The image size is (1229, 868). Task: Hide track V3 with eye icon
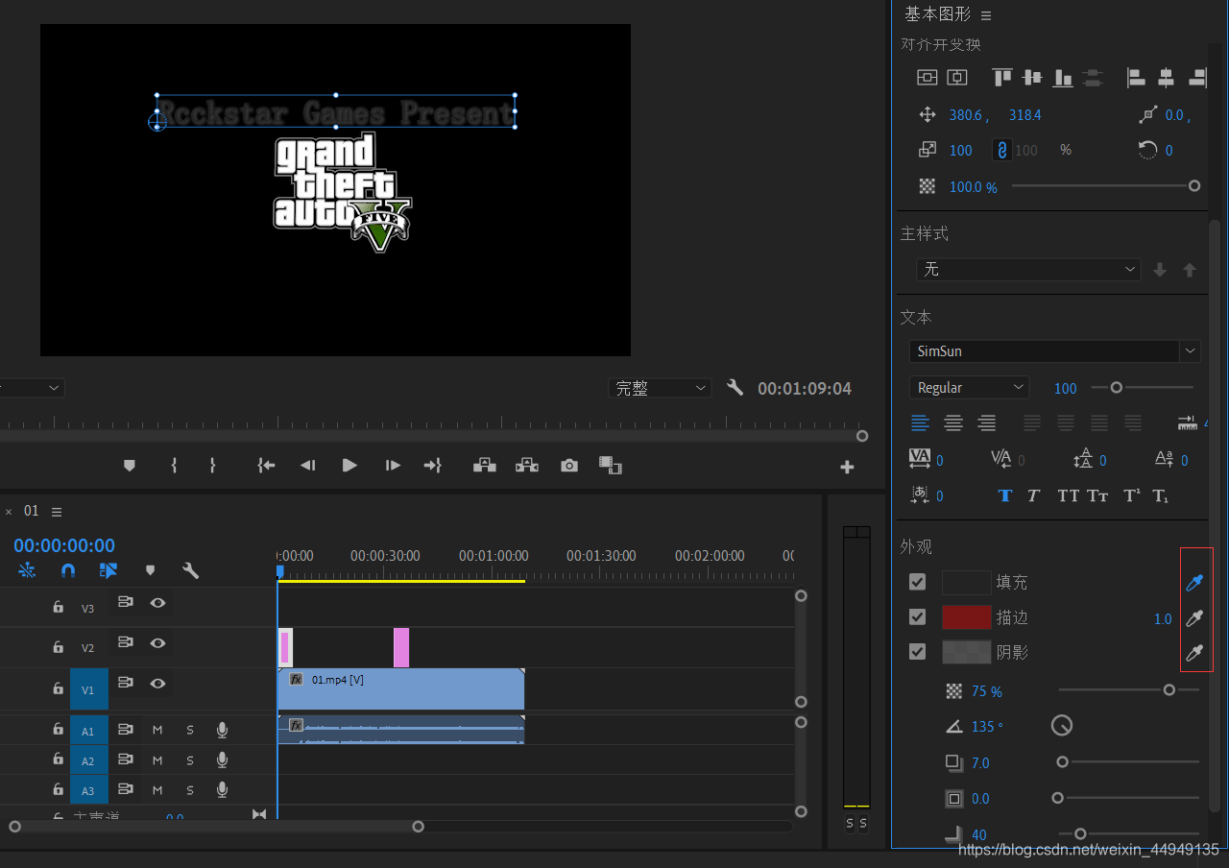pyautogui.click(x=157, y=603)
